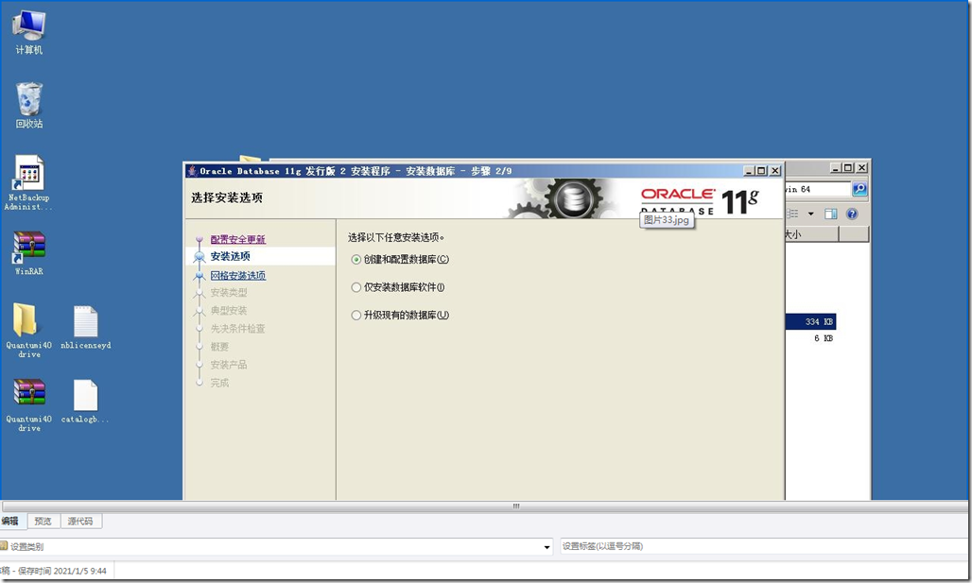Viewport: 972px width, 583px height.
Task: Open help icon in explorer window
Action: click(x=852, y=214)
